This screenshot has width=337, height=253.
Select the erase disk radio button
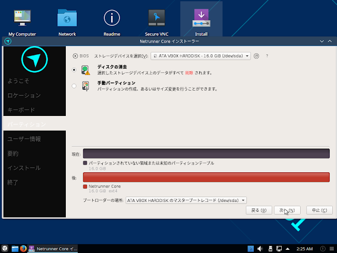point(74,70)
